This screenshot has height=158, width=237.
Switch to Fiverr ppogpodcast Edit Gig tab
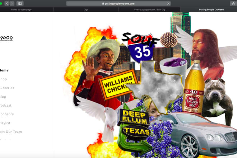click(x=149, y=10)
